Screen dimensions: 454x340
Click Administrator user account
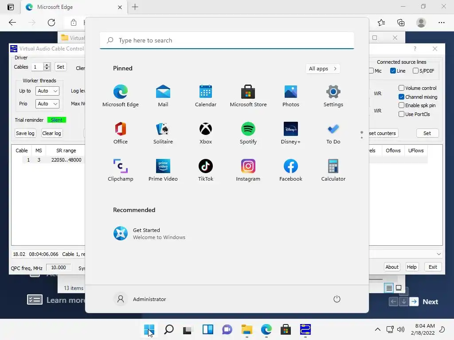140,299
